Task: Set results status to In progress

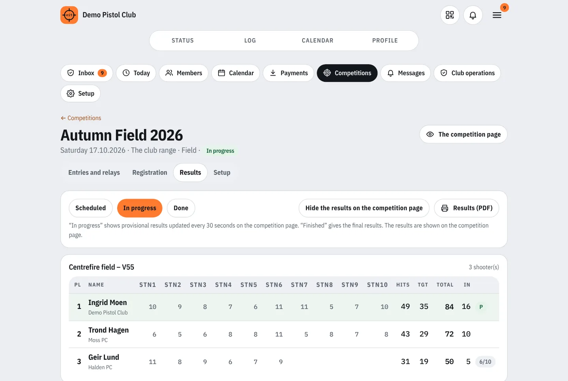Action: coord(140,208)
